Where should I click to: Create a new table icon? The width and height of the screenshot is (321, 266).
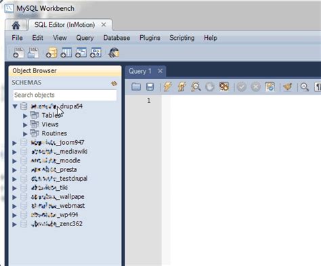(66, 53)
